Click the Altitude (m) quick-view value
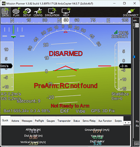Screen dimensions: 140x147 pyautogui.click(x=33, y=132)
